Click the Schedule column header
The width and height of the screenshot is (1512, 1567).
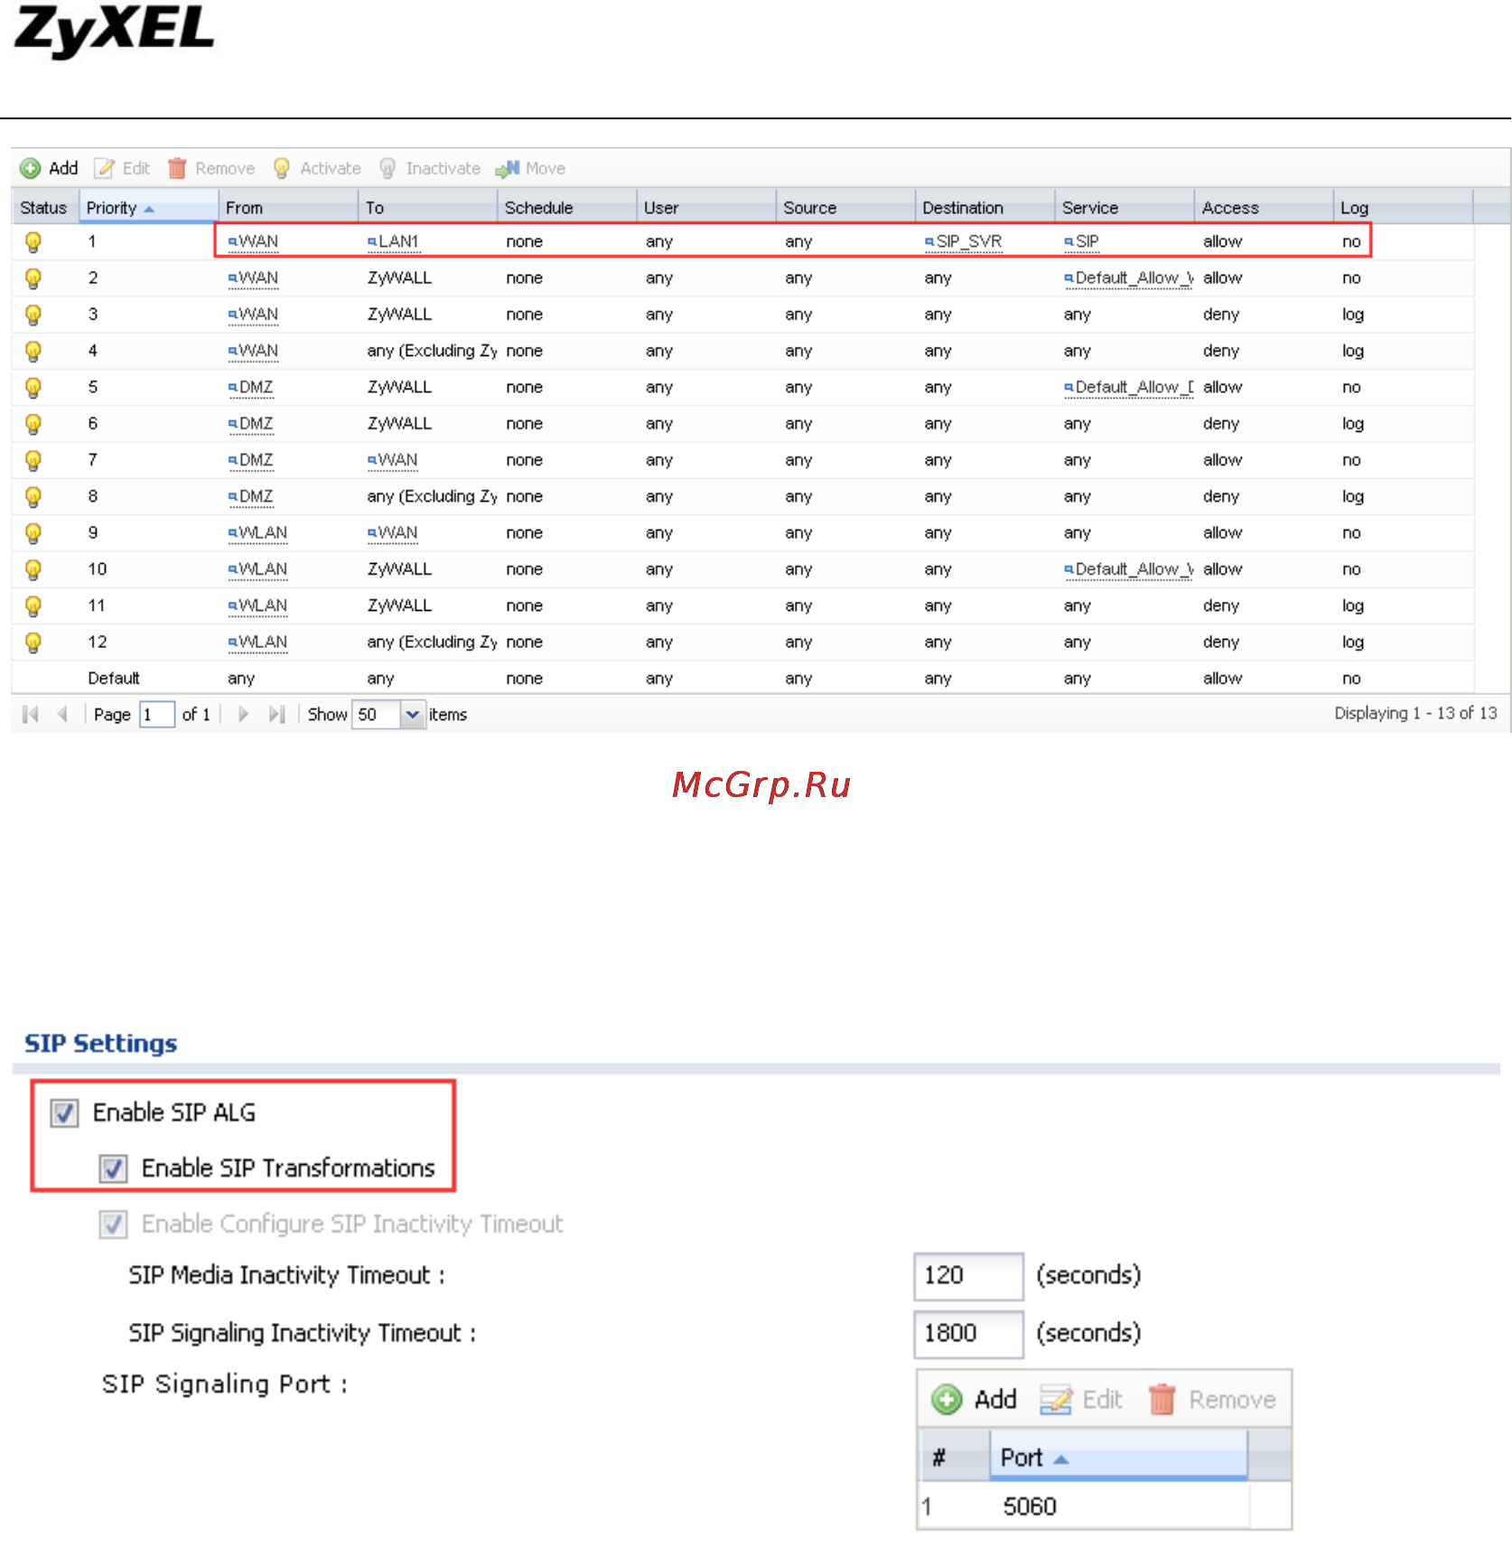(567, 208)
